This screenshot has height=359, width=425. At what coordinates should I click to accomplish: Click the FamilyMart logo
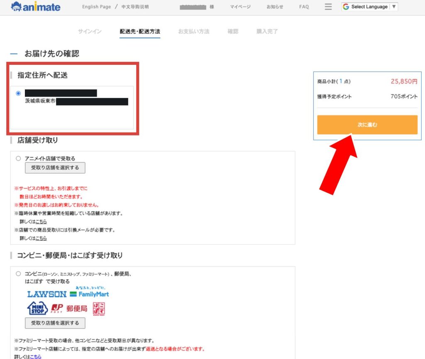pos(89,293)
